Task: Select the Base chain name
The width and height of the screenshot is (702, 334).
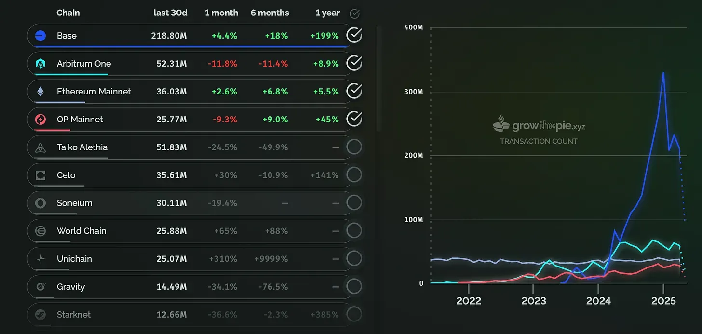Action: 67,36
